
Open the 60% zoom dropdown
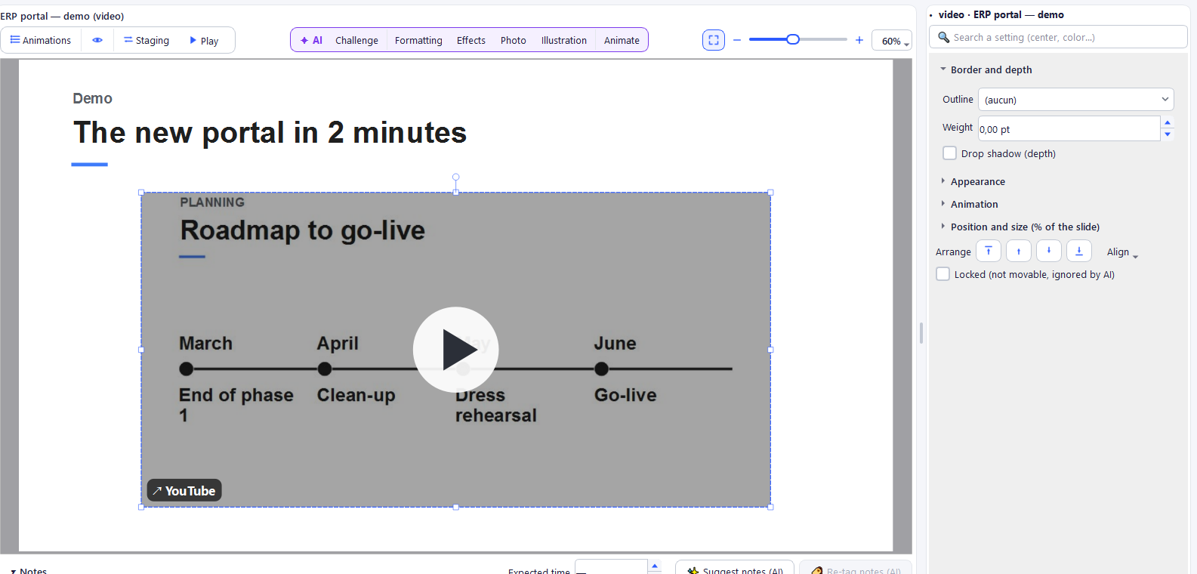tap(892, 41)
